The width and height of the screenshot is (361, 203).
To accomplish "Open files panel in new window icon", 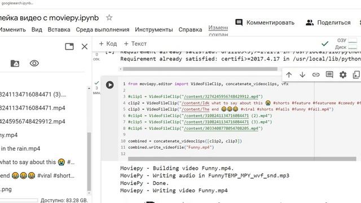I will point(69,46).
